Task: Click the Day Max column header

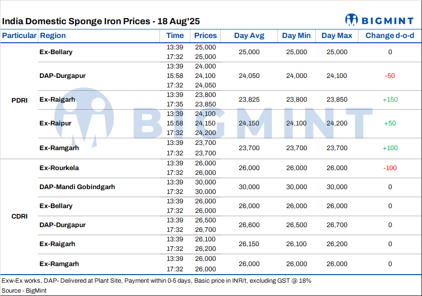Action: (337, 36)
